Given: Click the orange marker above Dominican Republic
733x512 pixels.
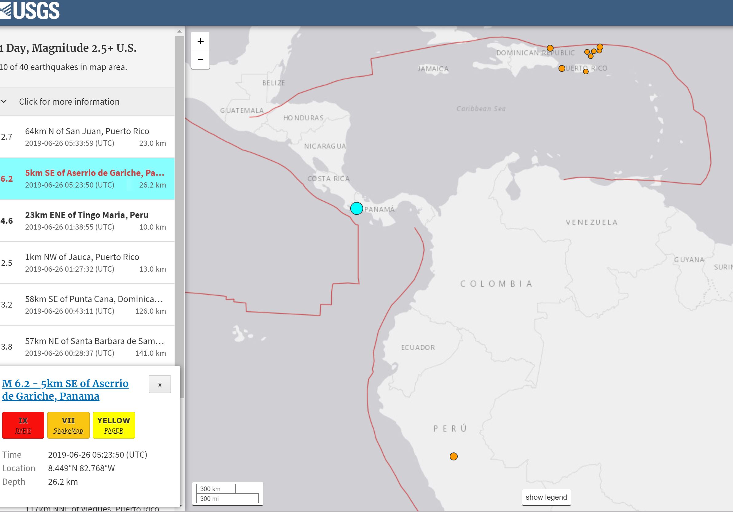Looking at the screenshot, I should click(550, 48).
